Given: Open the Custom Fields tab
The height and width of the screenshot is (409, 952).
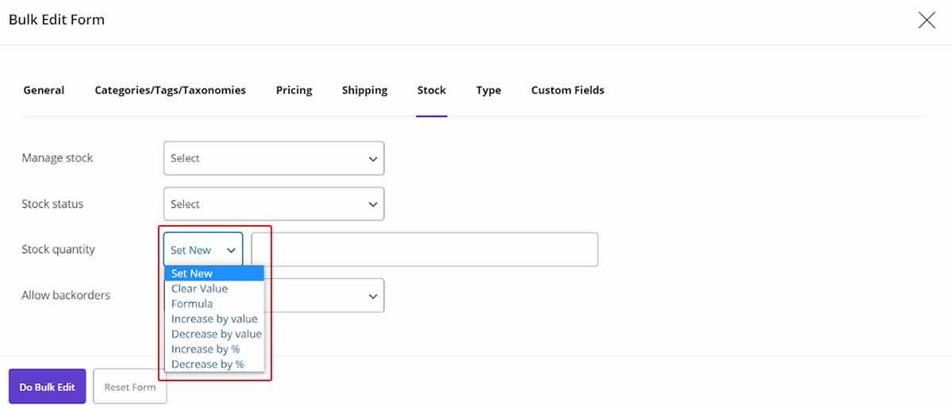Looking at the screenshot, I should [567, 90].
